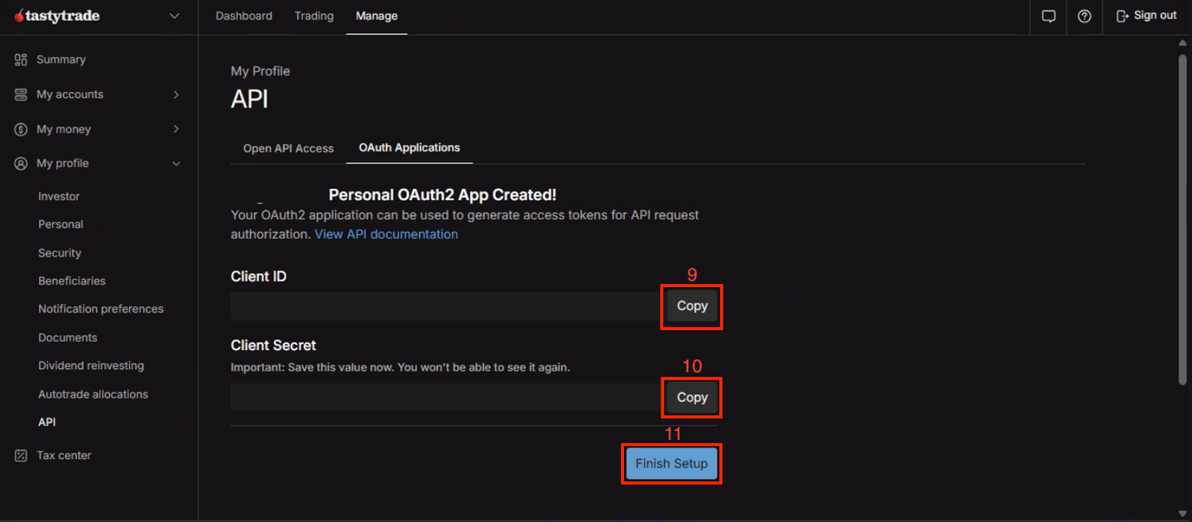Image resolution: width=1192 pixels, height=522 pixels.
Task: Open the chat message icon
Action: (1048, 17)
